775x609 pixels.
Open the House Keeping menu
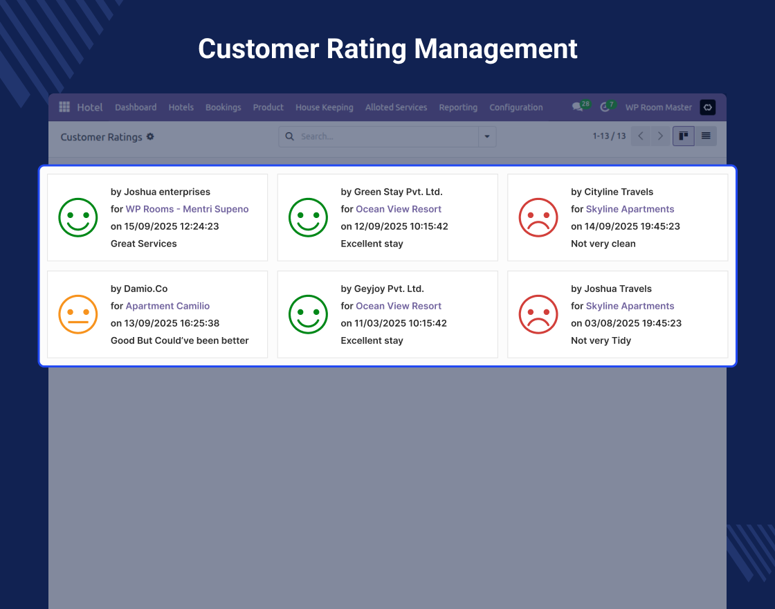click(x=324, y=107)
